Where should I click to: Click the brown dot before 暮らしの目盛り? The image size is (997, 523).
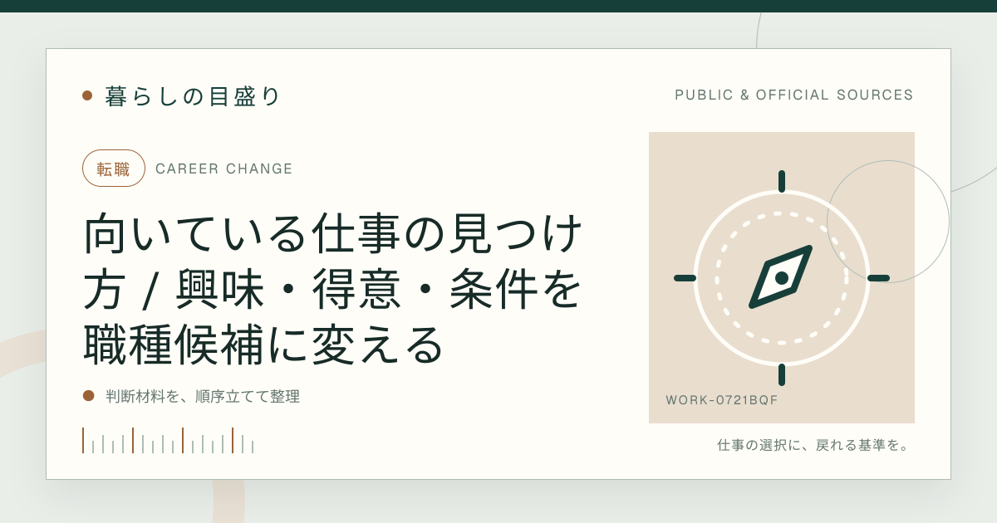[87, 95]
